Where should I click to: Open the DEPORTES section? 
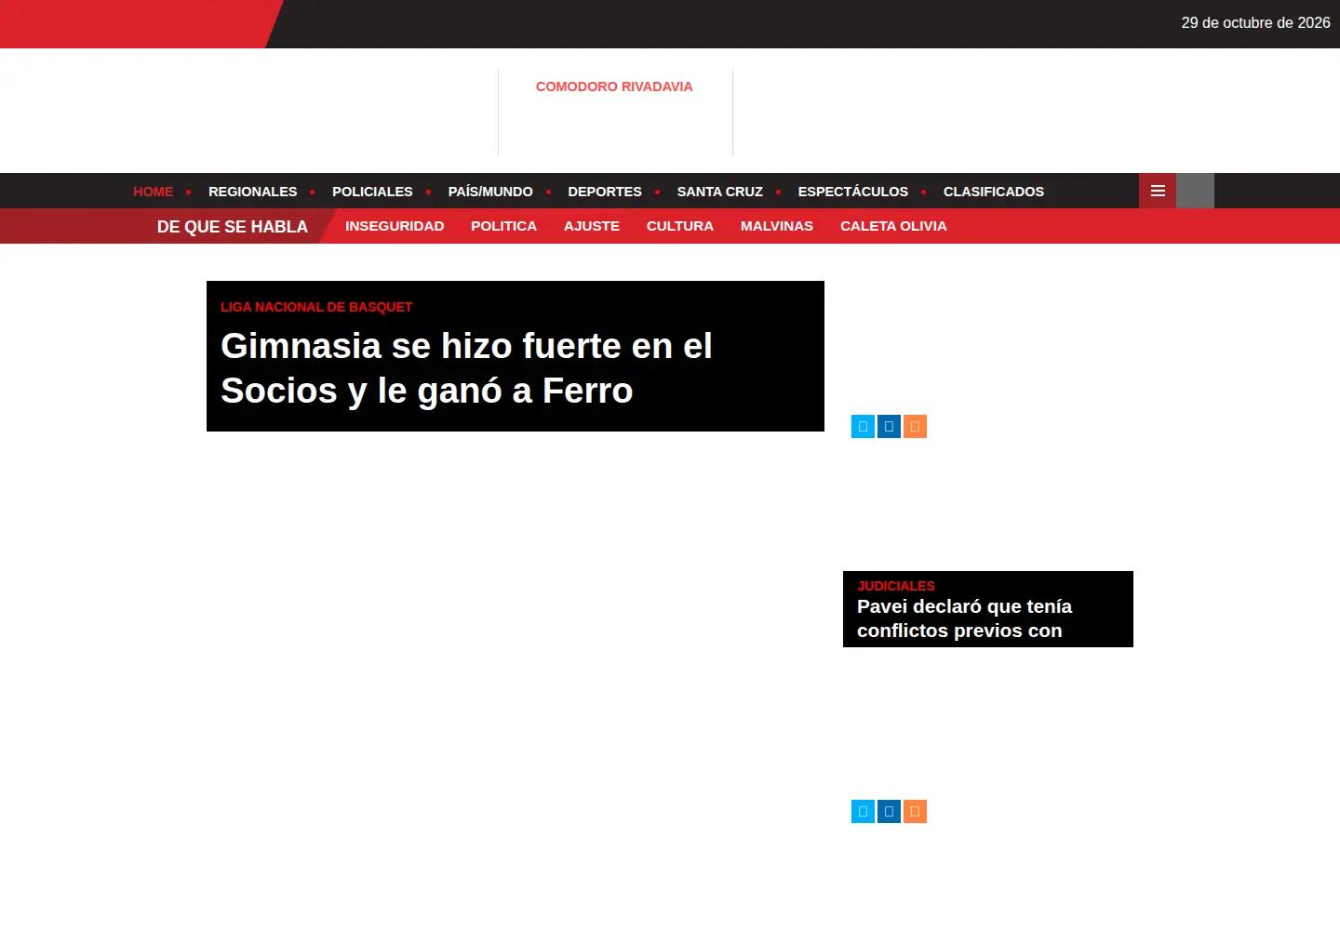605,192
